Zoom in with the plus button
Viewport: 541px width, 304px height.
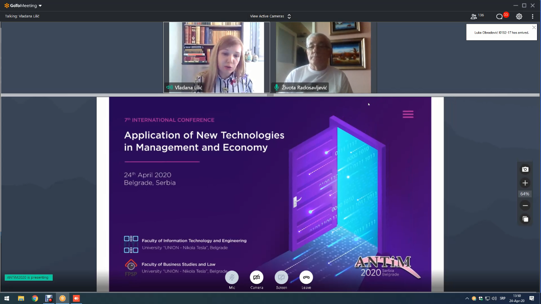525,183
